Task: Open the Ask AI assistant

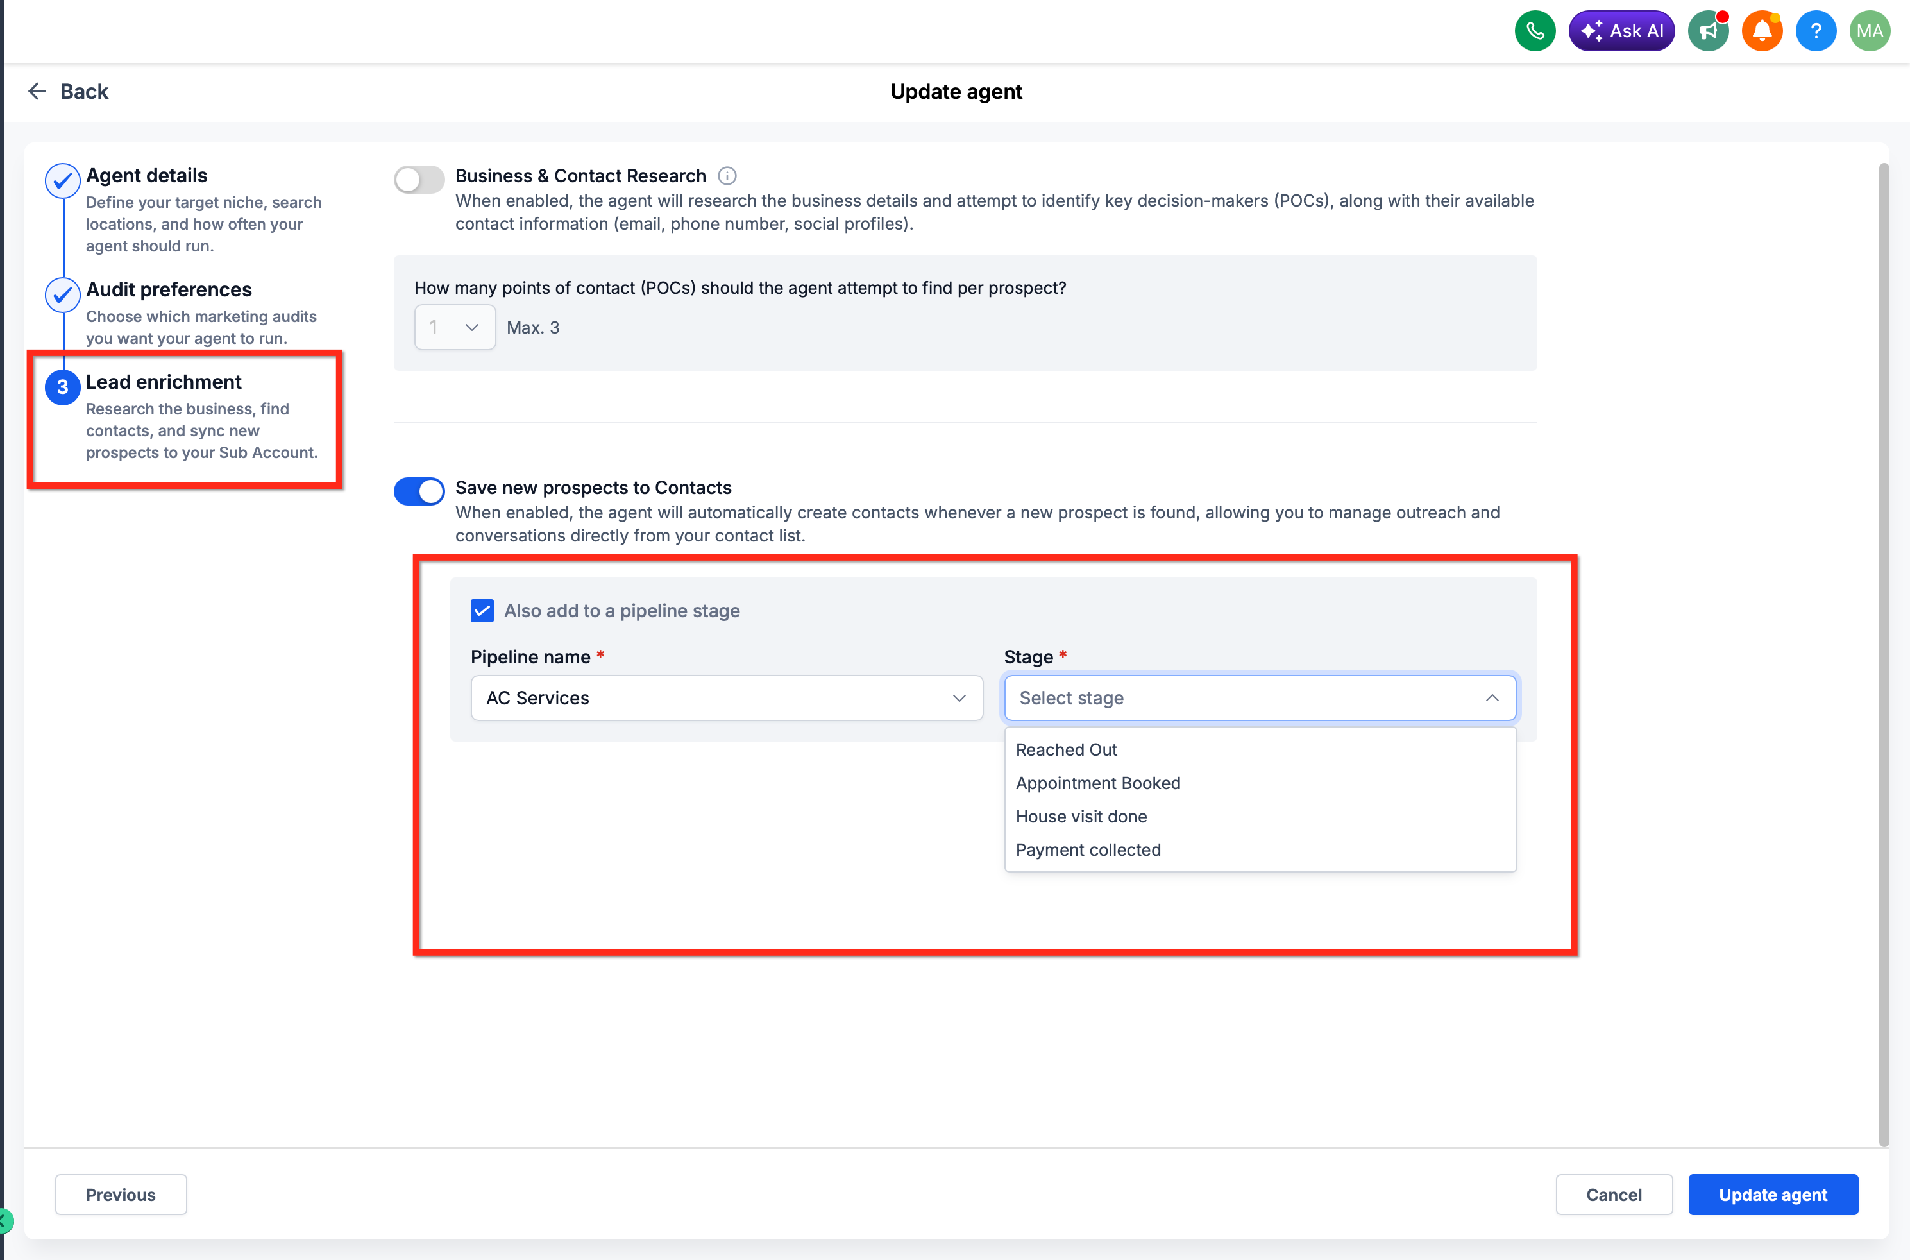Action: point(1621,31)
